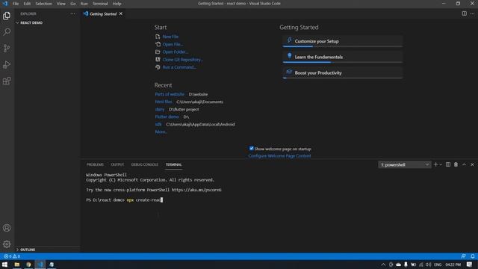Open the Accounts menu icon
The height and width of the screenshot is (269, 478).
(7, 228)
